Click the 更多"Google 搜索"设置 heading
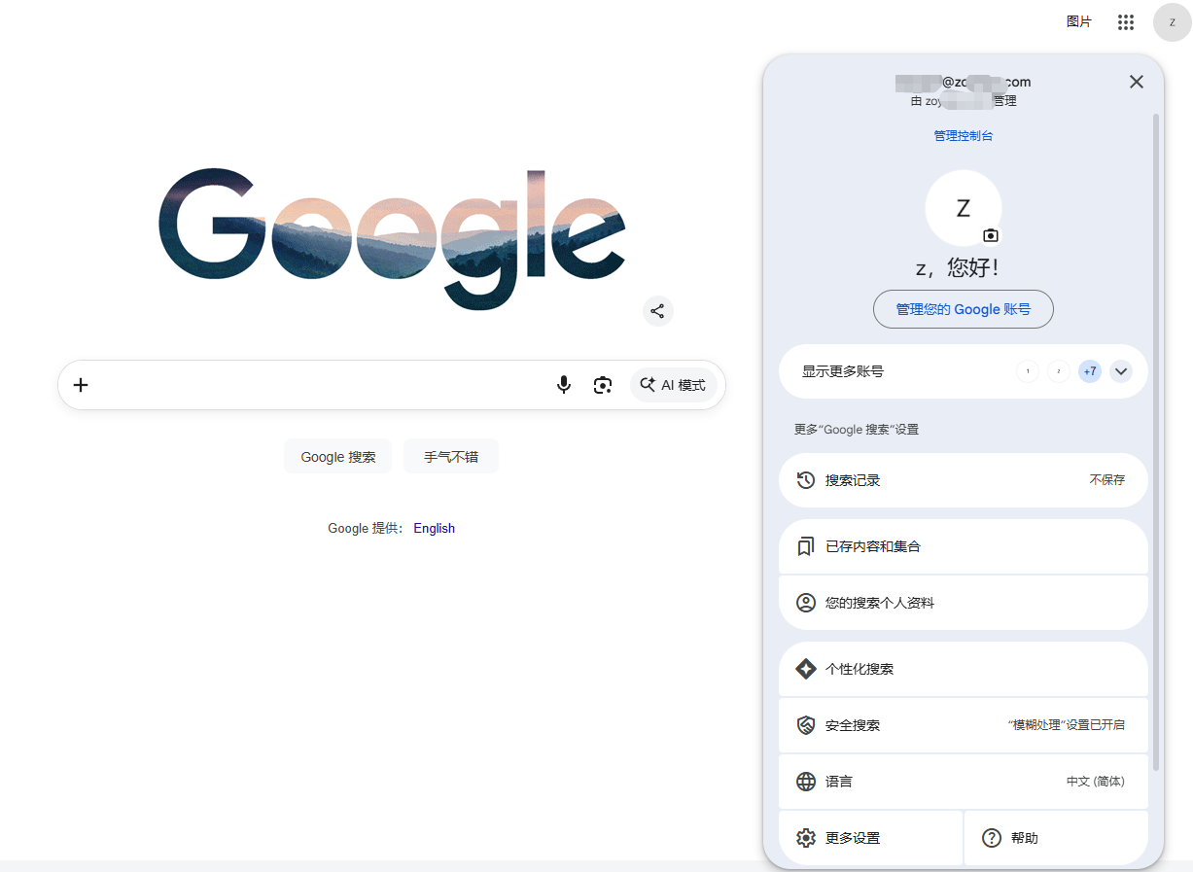Viewport: 1193px width, 872px height. pos(857,429)
